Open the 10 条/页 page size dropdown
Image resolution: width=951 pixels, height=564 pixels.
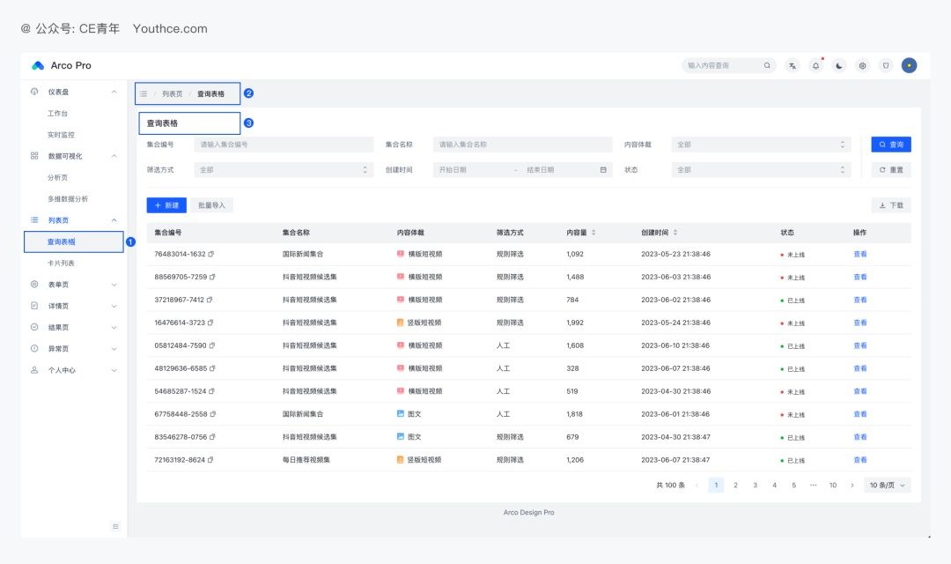tap(888, 485)
